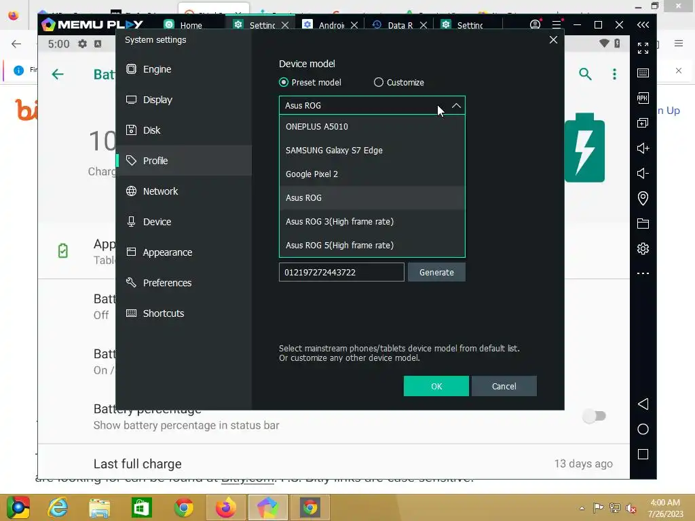Click the browser back arrow
695x521 pixels.
(16, 43)
